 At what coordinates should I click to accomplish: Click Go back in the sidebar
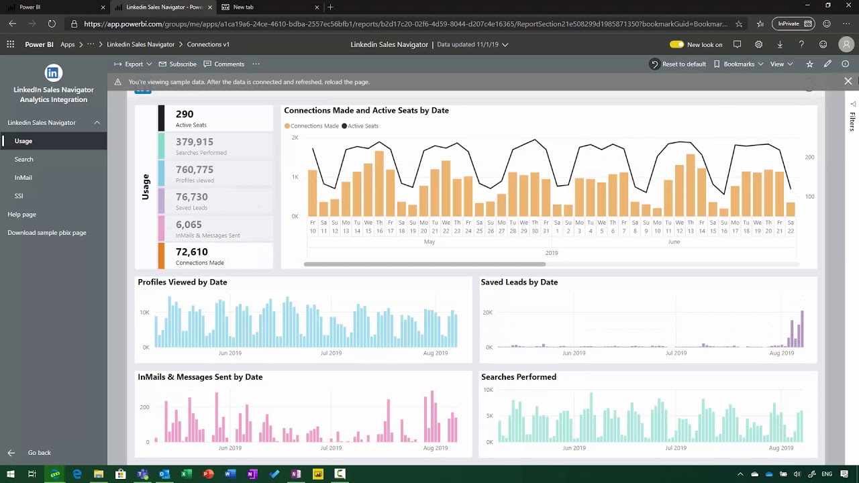pyautogui.click(x=30, y=453)
